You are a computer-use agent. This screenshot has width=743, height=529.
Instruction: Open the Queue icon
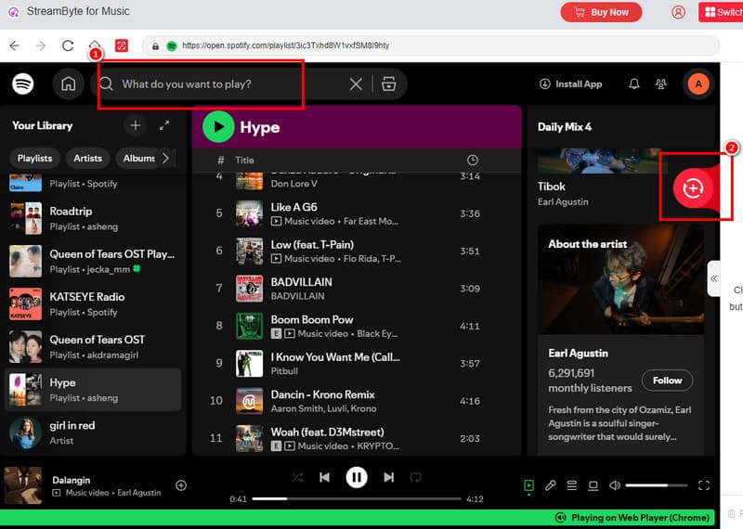click(x=572, y=485)
